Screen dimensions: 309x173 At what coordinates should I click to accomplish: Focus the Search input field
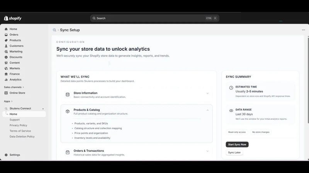155,18
